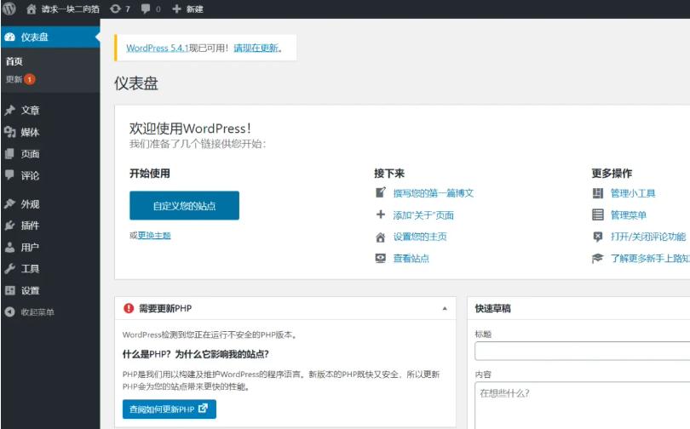Click the 用户 user icon in sidebar
This screenshot has height=429, width=690.
click(x=9, y=247)
